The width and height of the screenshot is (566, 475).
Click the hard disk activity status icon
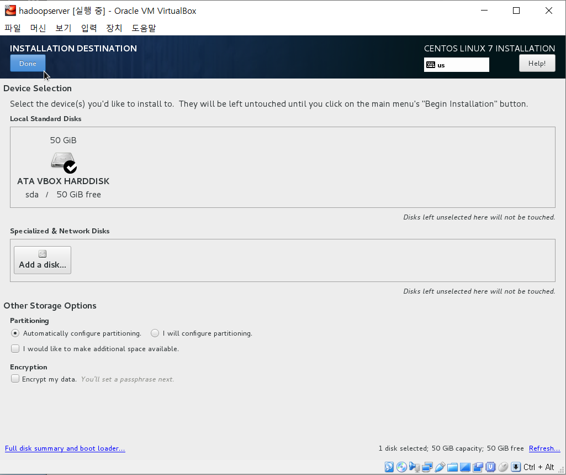pyautogui.click(x=389, y=467)
